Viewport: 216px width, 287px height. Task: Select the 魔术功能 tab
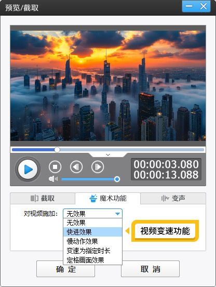[108, 198]
